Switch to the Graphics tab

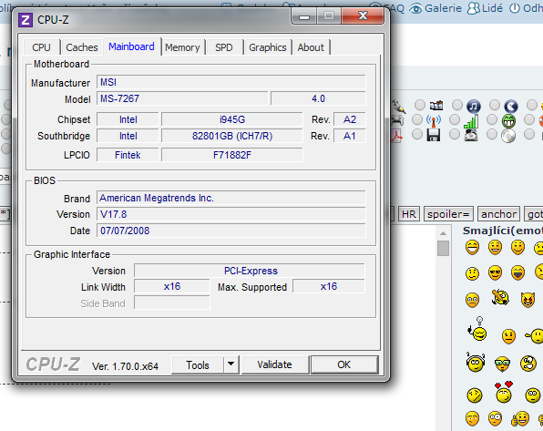tap(267, 47)
